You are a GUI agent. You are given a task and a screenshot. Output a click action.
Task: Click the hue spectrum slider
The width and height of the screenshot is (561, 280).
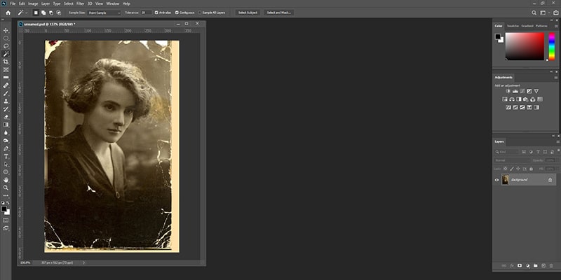tap(552, 46)
